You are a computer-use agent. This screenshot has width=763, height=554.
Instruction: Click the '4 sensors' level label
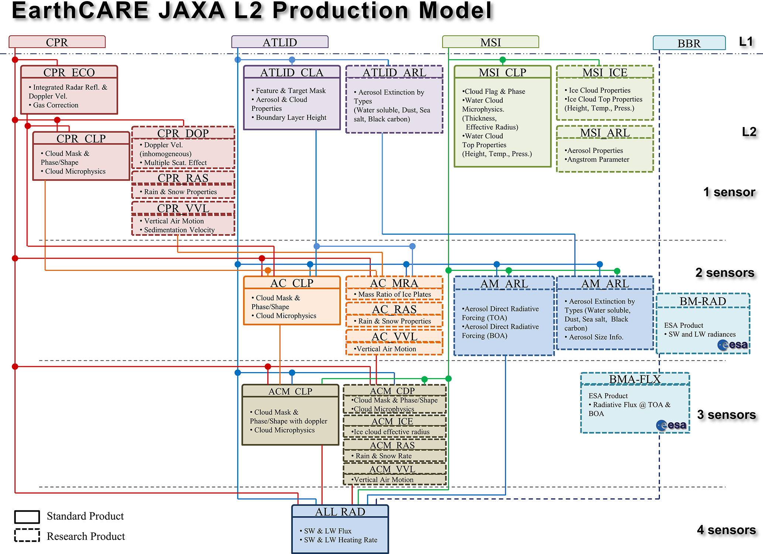(x=726, y=530)
